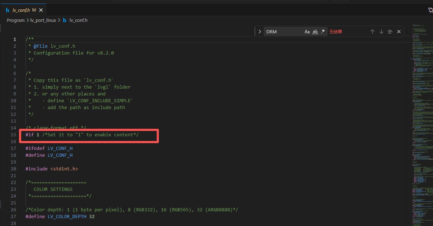
Task: Select the lv_conf.h editor tab
Action: point(24,10)
